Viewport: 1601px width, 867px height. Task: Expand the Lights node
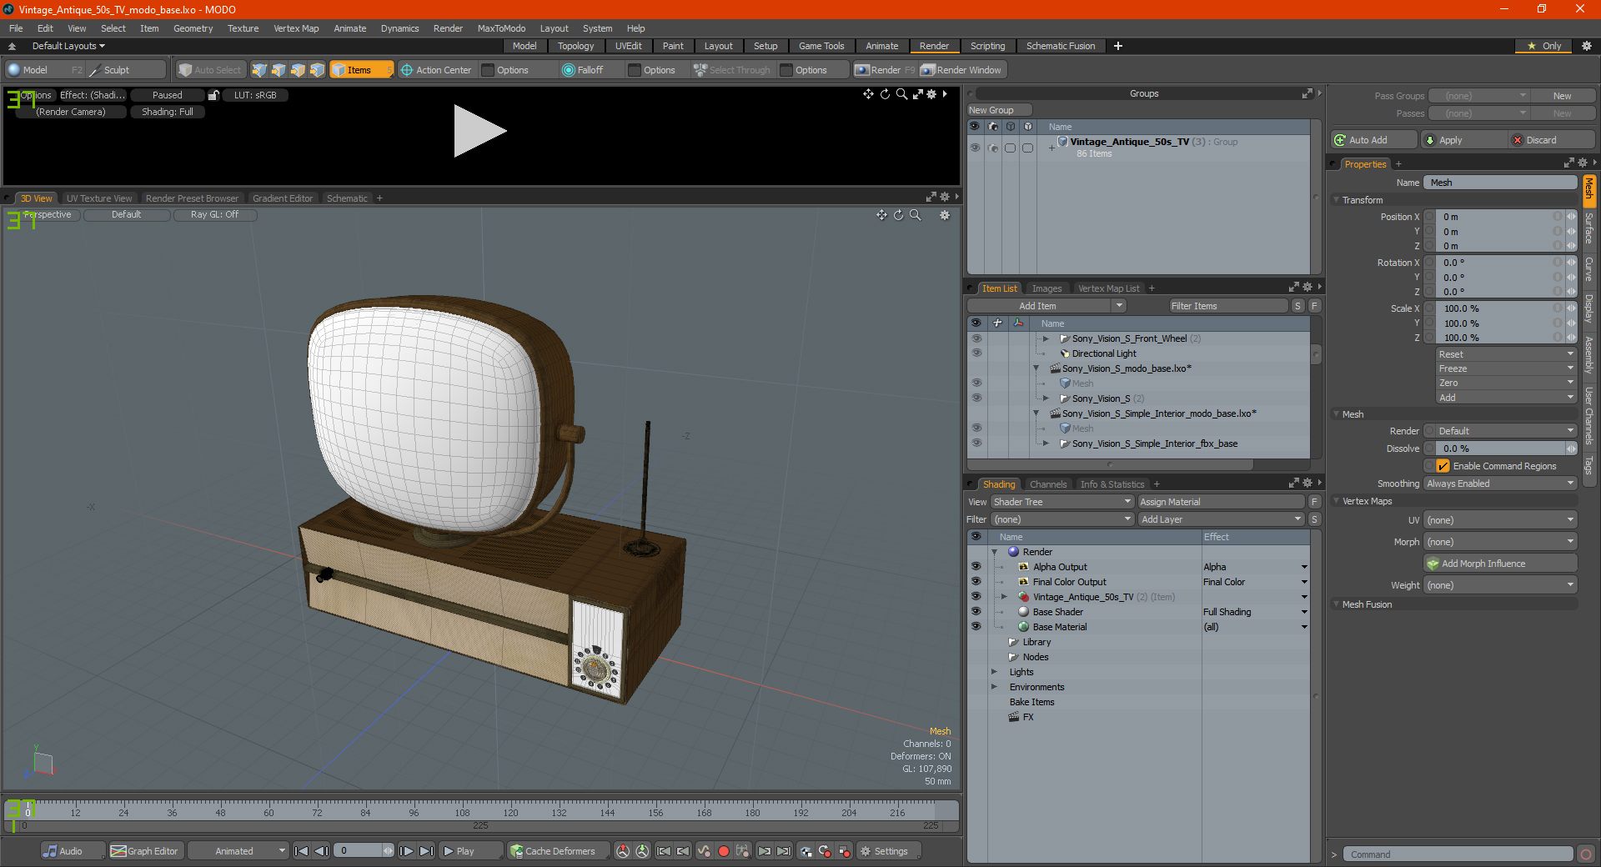click(x=994, y=672)
